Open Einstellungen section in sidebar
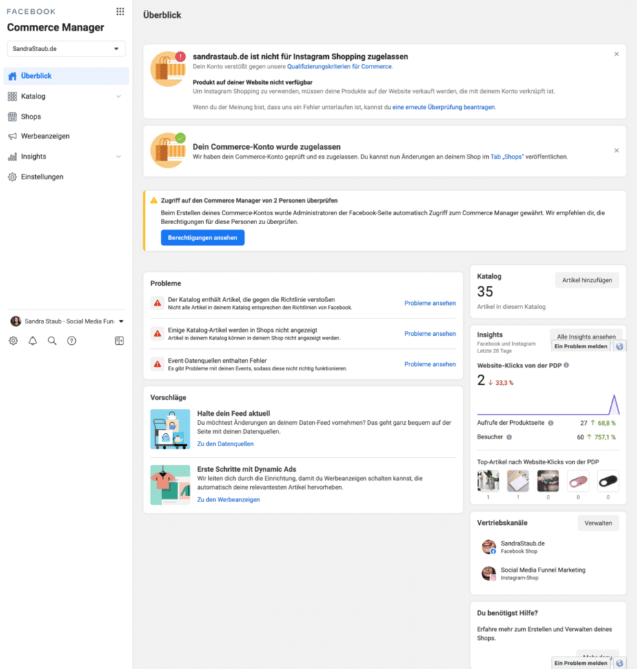 (66, 177)
